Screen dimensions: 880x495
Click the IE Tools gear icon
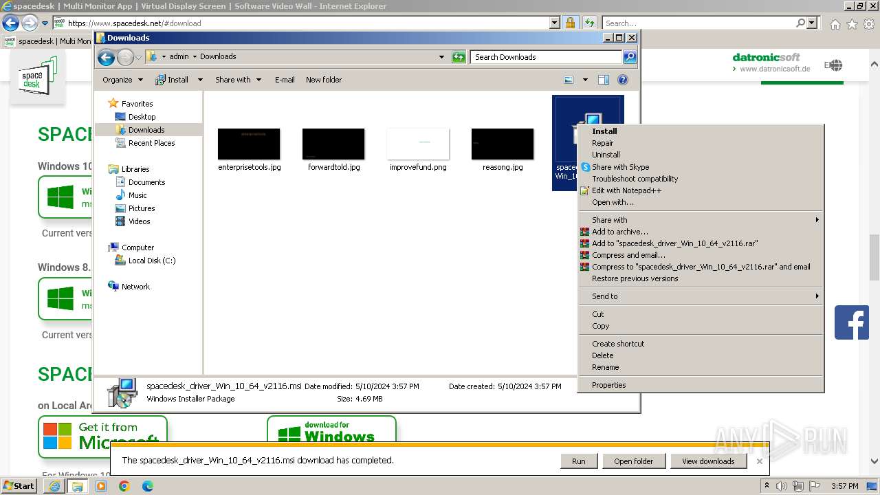click(869, 24)
